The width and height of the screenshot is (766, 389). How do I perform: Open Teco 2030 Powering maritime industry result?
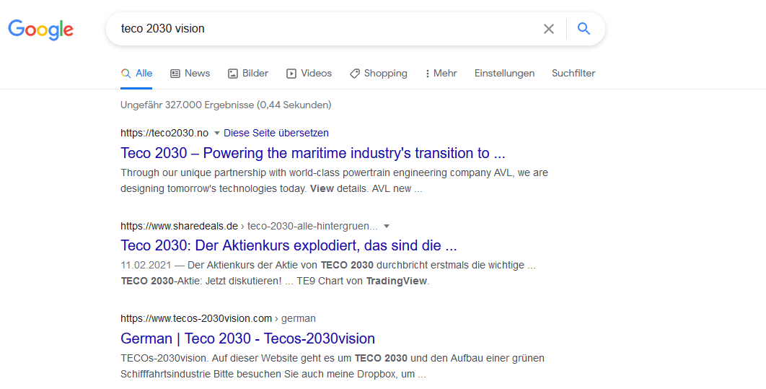pos(313,153)
